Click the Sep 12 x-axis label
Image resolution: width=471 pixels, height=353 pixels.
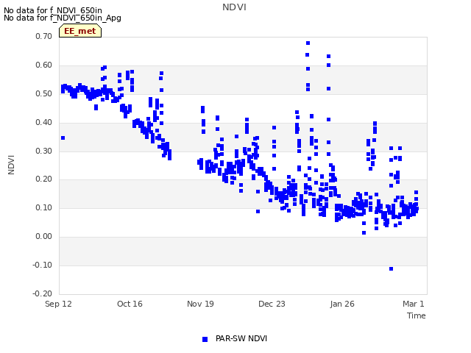click(x=58, y=304)
